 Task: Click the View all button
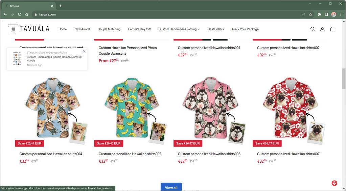click(171, 187)
